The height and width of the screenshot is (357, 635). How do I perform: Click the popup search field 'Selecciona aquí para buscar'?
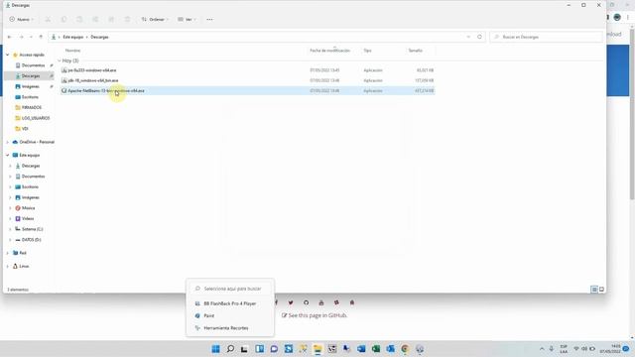(230, 289)
